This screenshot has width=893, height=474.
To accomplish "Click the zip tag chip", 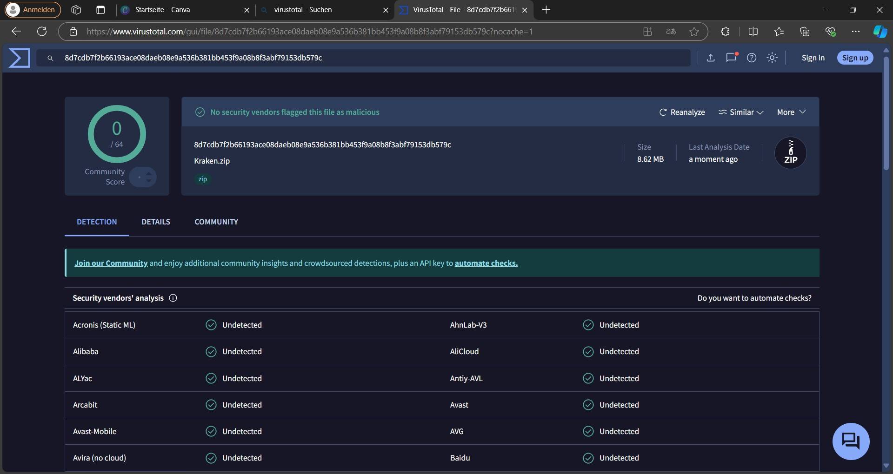I will [202, 179].
